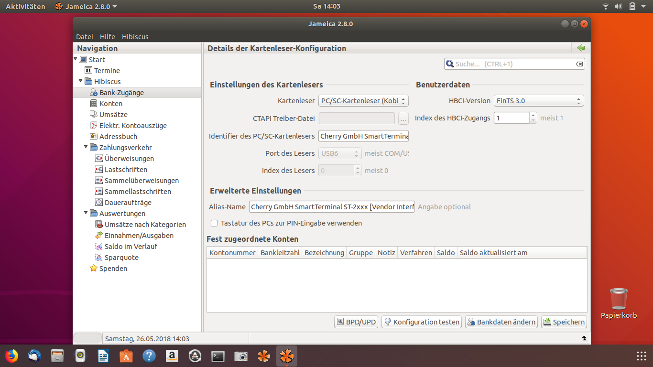Toggle the status bar expand arrow icon

click(584, 338)
